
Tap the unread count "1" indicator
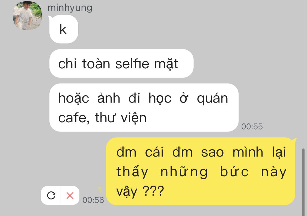(99, 190)
